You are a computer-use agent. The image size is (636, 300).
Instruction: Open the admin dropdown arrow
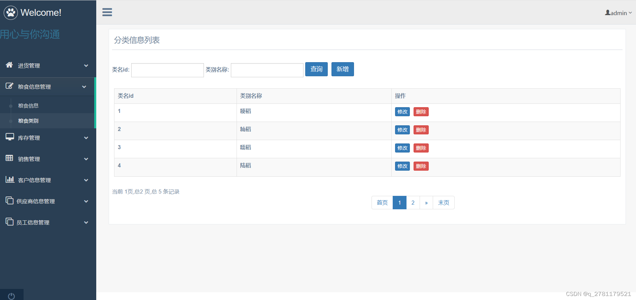coord(630,13)
